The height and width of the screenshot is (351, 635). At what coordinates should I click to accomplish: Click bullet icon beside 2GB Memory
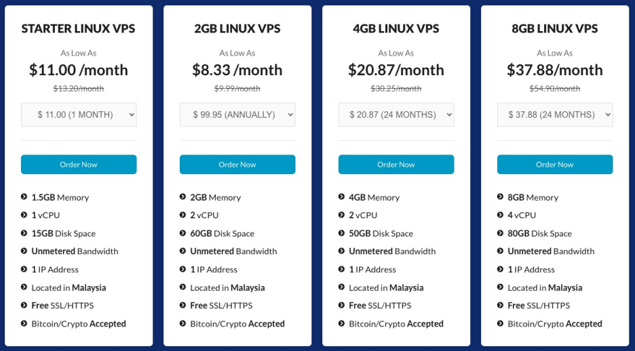point(182,197)
